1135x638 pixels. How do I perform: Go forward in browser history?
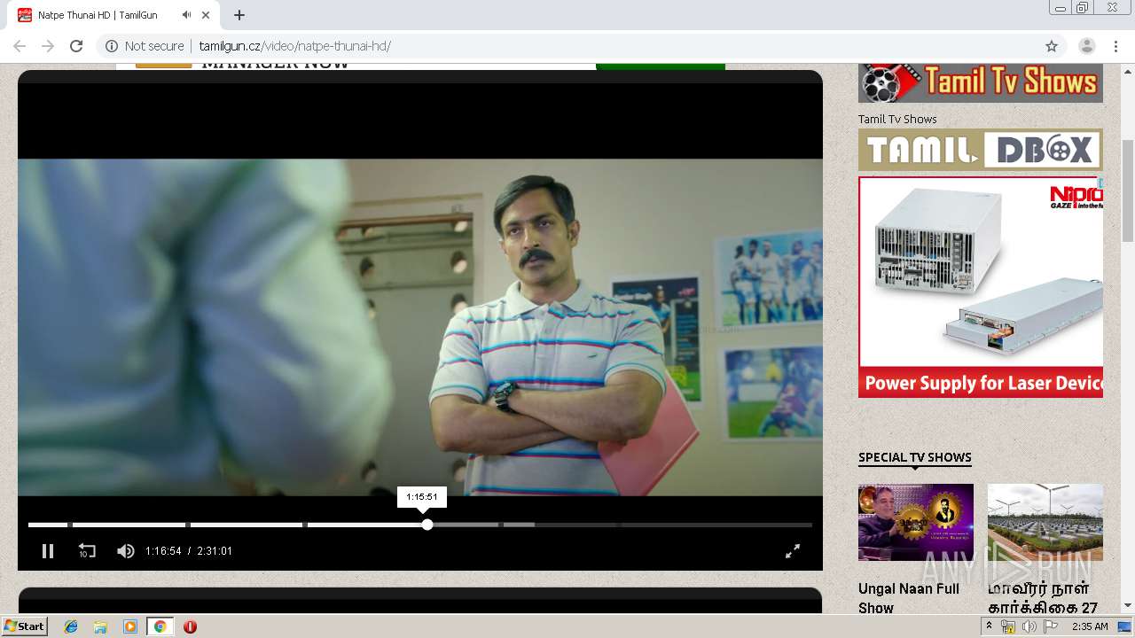48,46
